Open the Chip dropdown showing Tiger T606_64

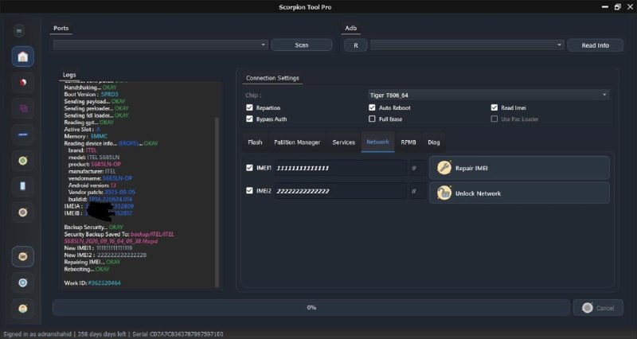(489, 95)
